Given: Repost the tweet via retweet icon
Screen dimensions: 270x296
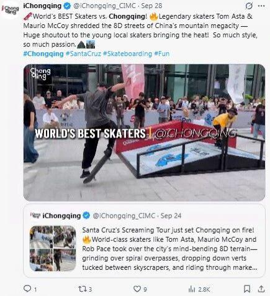Looking at the screenshot, I should pos(83,289).
